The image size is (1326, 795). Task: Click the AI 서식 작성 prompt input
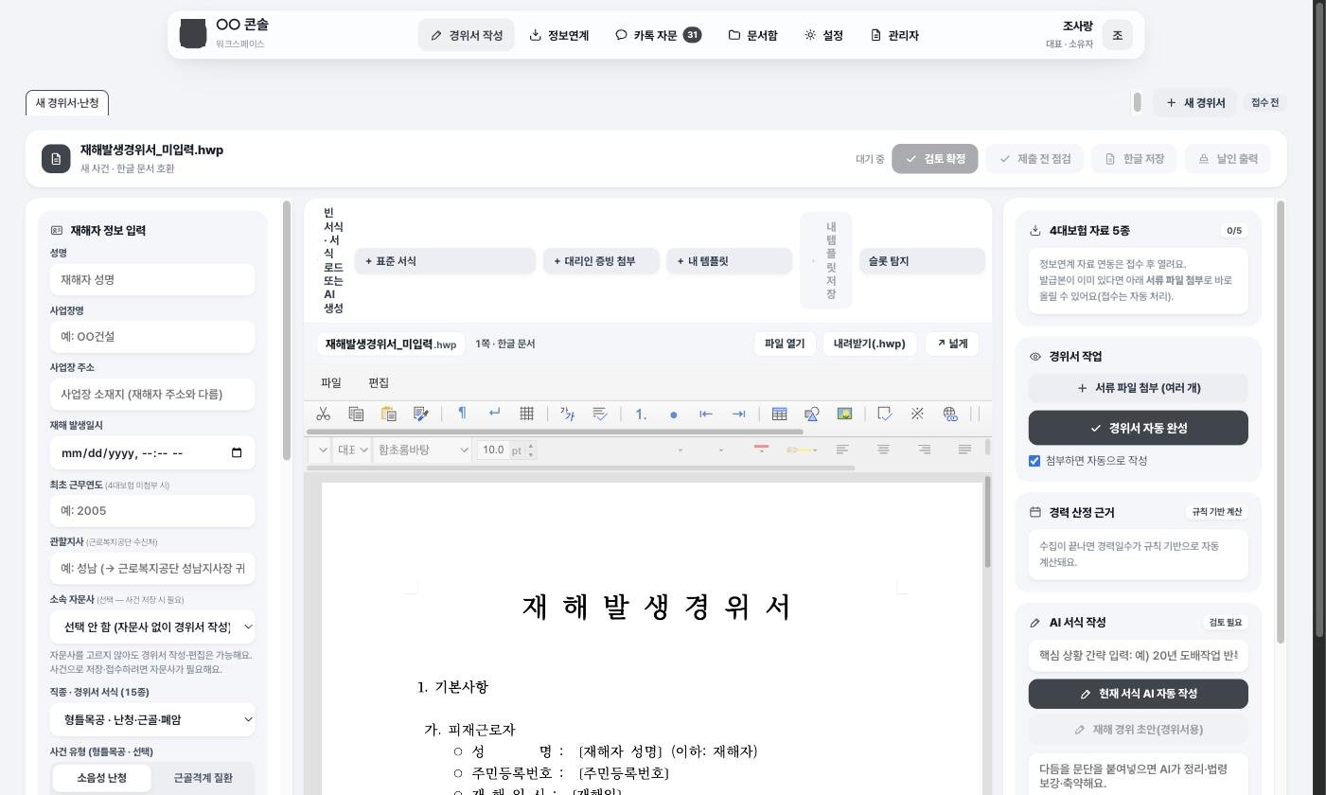1139,655
